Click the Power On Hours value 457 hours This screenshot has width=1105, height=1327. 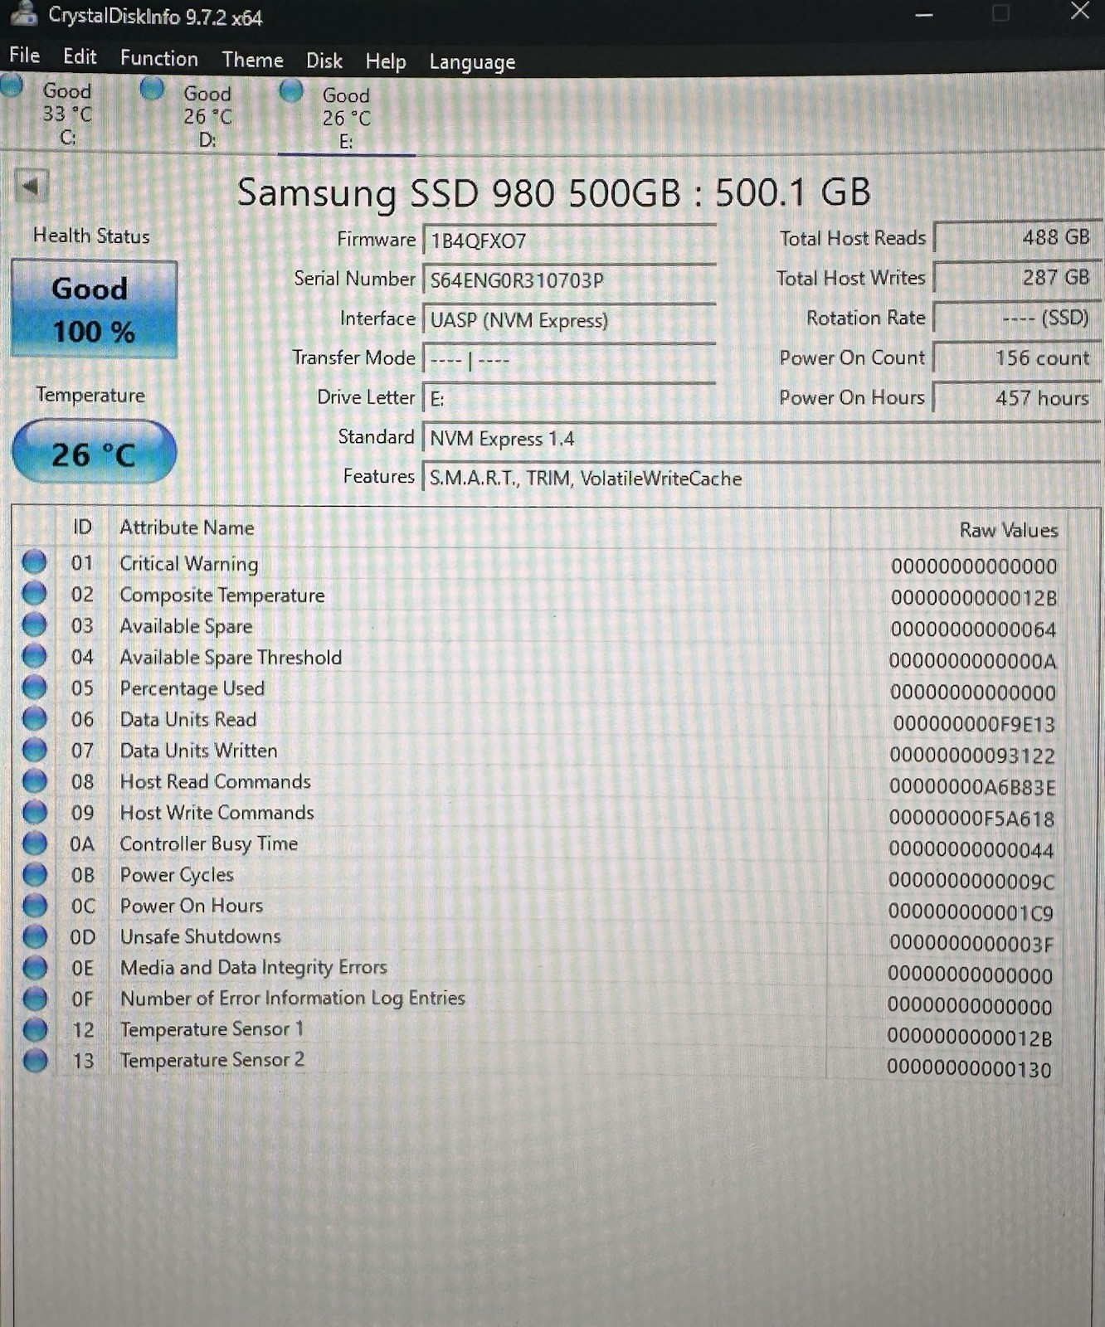[1016, 397]
